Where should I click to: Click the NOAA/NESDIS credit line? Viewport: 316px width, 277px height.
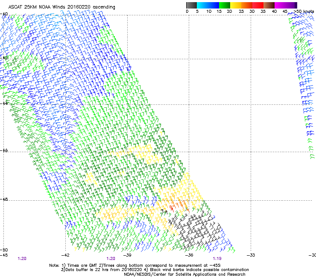pos(184,274)
